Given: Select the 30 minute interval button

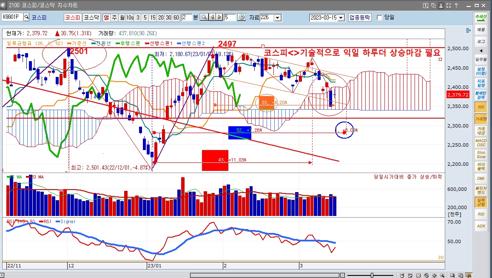Looking at the screenshot, I should [168, 17].
